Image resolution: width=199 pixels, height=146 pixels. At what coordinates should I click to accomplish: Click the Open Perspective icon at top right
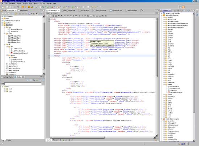click(180, 7)
